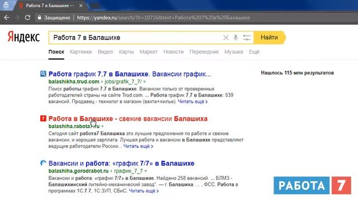This screenshot has width=358, height=201.
Task: Click 'Читать ещё' under gorodrabot result
Action: (144, 191)
